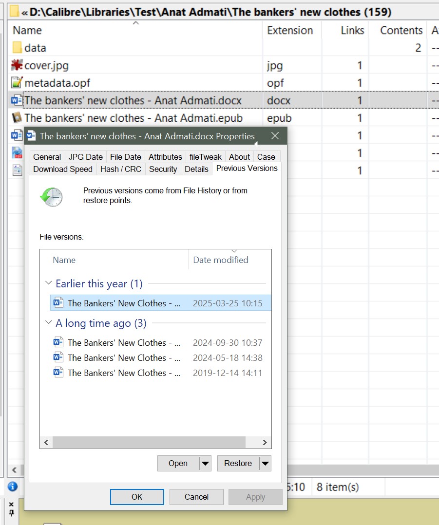The image size is (439, 525).
Task: Click the versions list horizontal scrollbar thumb
Action: pyautogui.click(x=149, y=442)
